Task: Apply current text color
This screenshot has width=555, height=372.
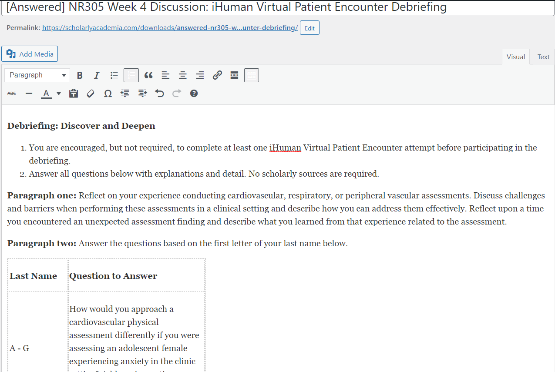Action: (x=46, y=94)
